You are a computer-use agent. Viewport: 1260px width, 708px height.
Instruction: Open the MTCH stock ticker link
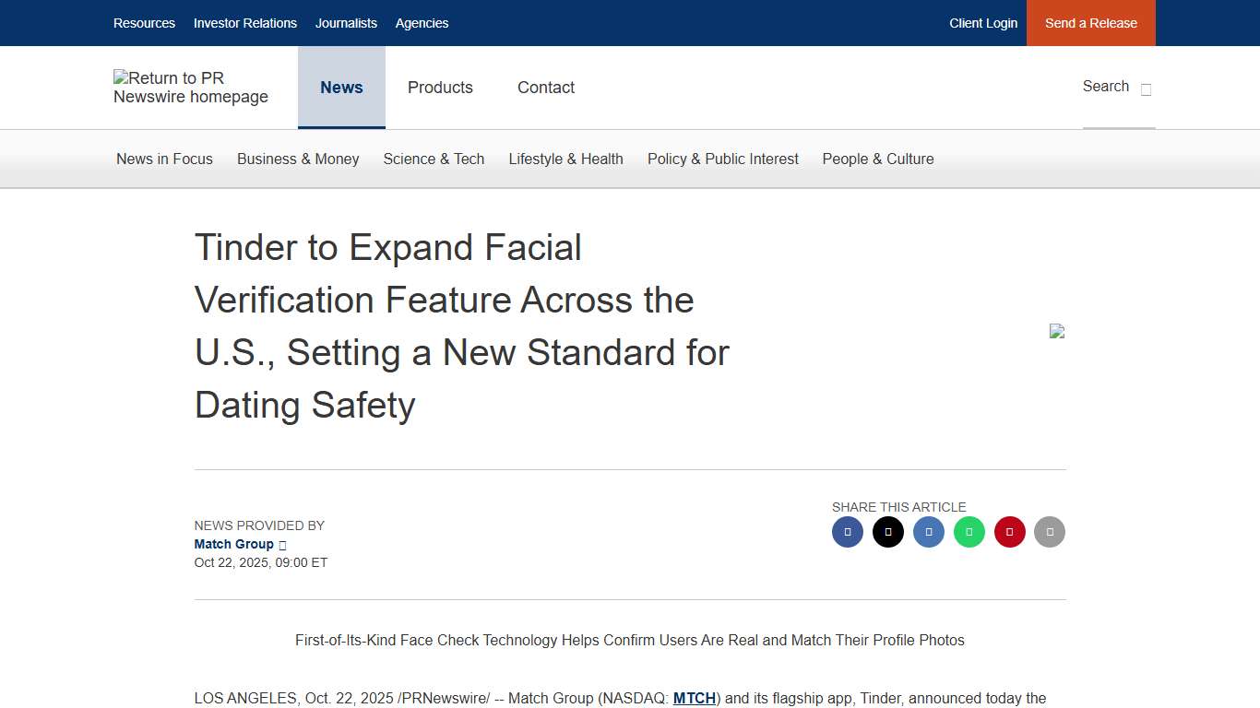click(694, 698)
